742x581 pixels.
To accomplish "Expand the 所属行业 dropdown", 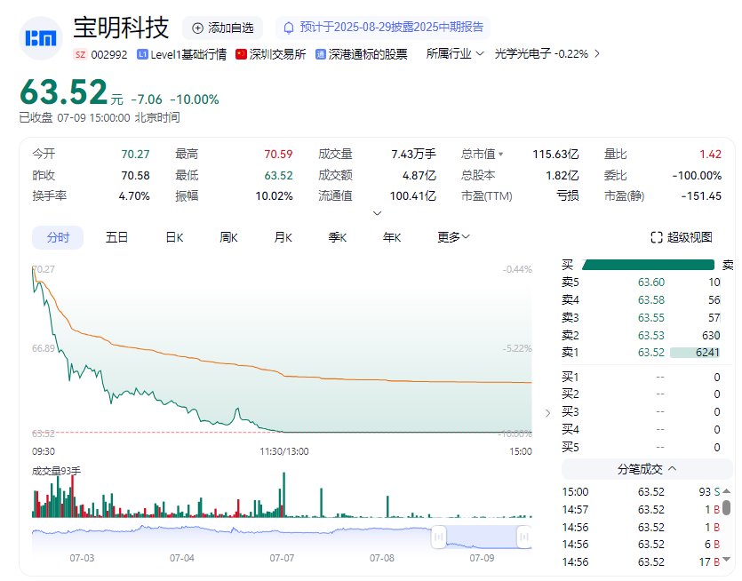I will [480, 53].
